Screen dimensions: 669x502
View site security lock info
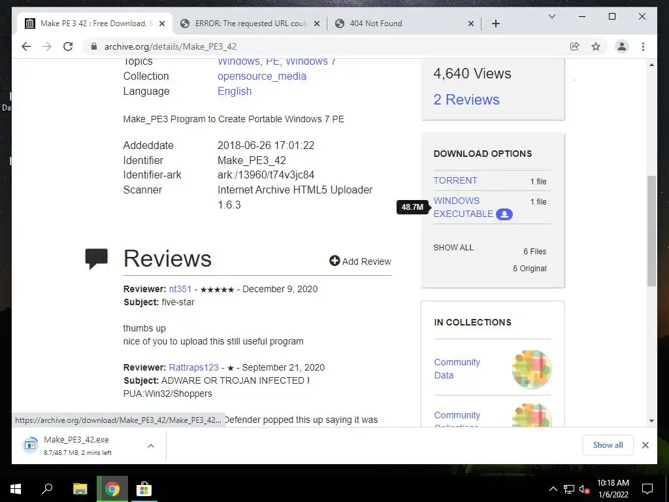click(94, 46)
